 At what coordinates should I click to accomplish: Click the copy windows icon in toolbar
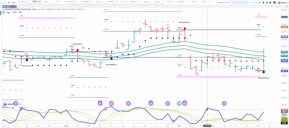(x=9, y=3)
